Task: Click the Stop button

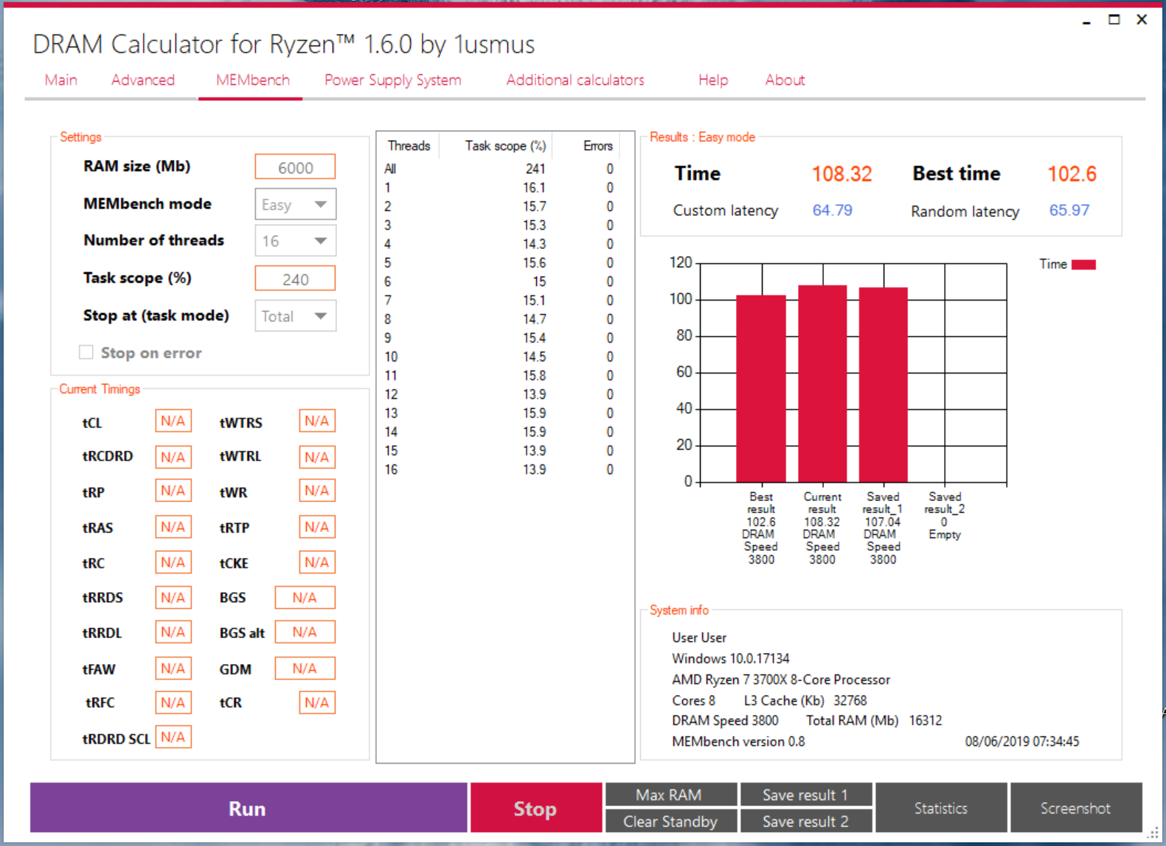Action: pyautogui.click(x=535, y=808)
